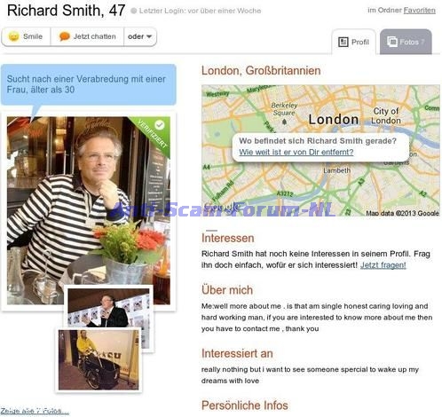Click the Fotos tab stacked-images icon

(392, 42)
